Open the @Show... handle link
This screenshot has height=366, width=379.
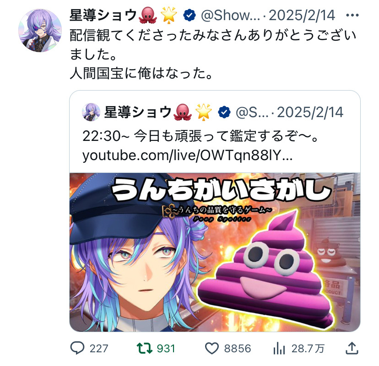click(x=231, y=16)
